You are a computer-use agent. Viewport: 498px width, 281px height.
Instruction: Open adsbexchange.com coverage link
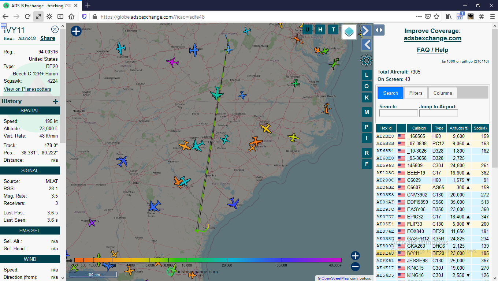(432, 38)
